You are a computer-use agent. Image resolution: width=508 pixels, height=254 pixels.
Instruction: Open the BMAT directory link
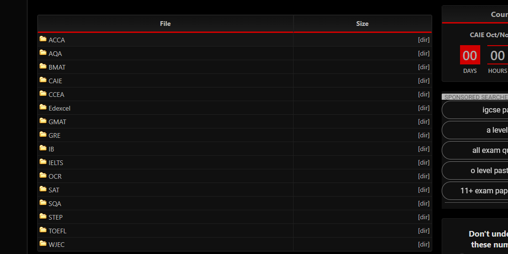[57, 67]
